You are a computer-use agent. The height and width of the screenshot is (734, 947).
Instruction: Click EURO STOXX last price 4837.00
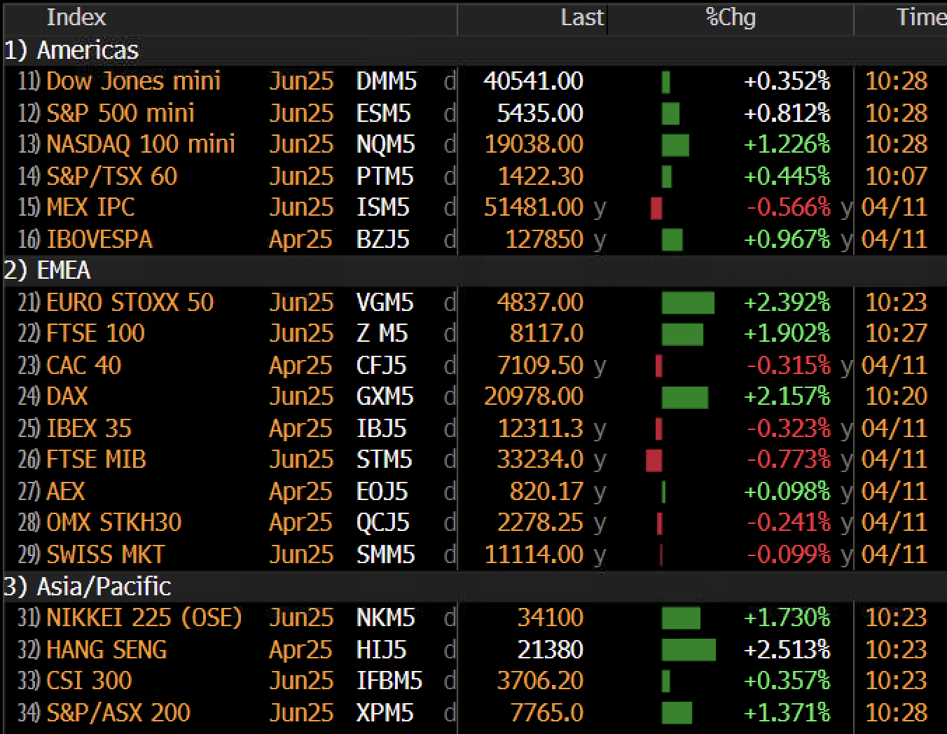pyautogui.click(x=540, y=302)
